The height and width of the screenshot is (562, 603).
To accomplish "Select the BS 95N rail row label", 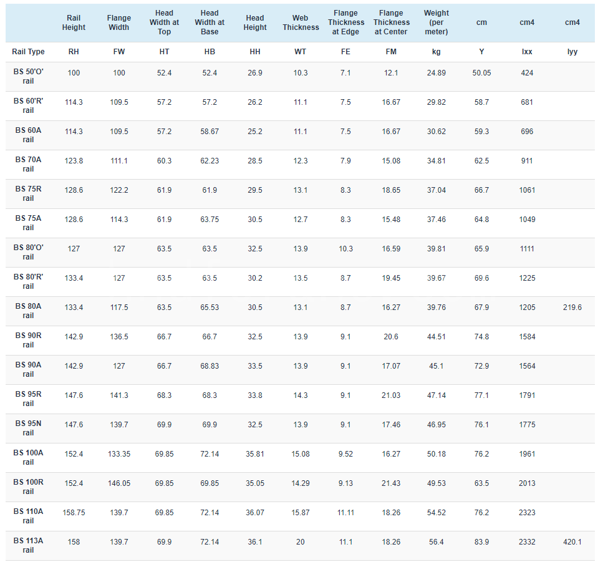I will pyautogui.click(x=28, y=428).
